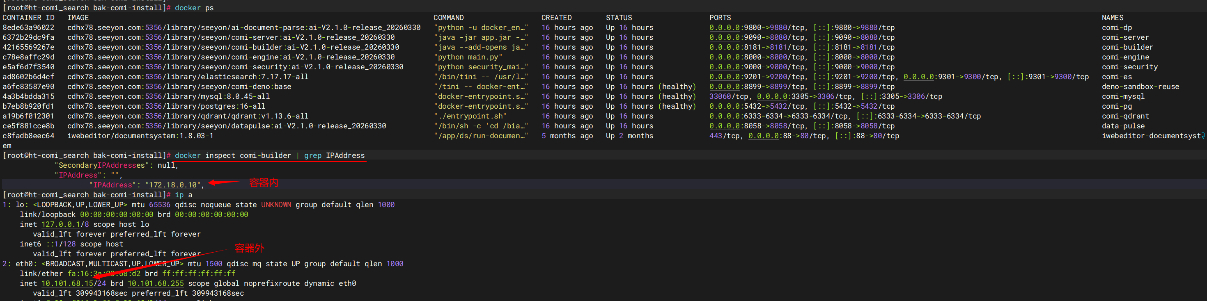Click the NAMES column header
The width and height of the screenshot is (1207, 301).
1112,18
